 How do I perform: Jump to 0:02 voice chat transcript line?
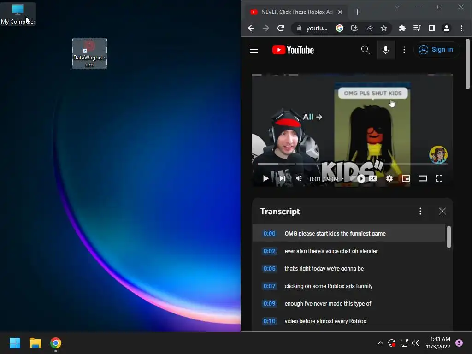tap(349, 251)
